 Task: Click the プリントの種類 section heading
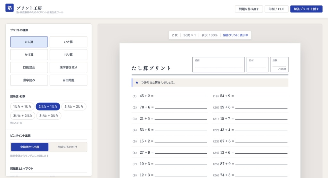click(x=19, y=30)
